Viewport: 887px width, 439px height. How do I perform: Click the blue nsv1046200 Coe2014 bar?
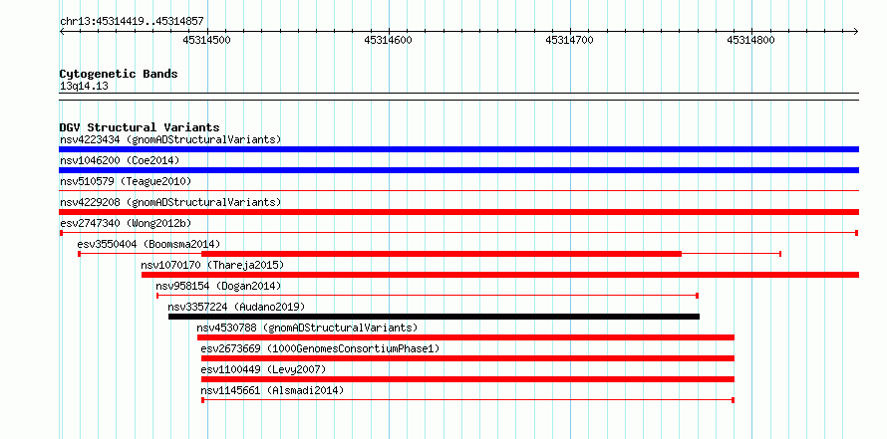pyautogui.click(x=458, y=170)
